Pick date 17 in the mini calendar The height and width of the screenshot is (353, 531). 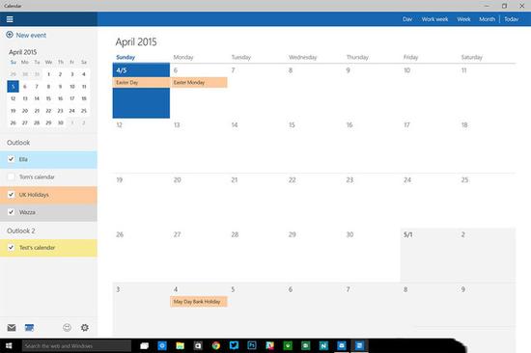point(72,98)
